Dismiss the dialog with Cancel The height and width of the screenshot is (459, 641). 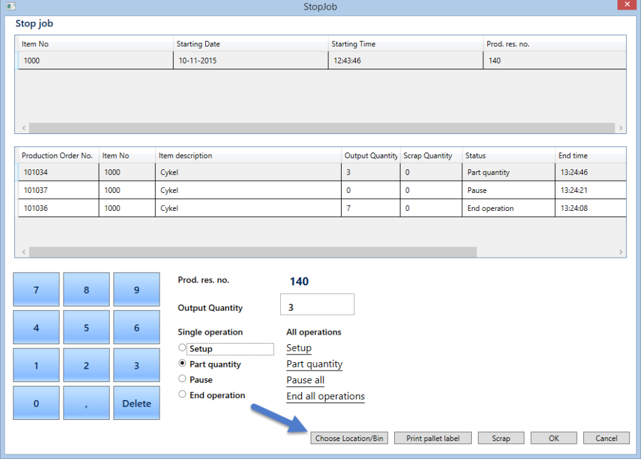pos(606,438)
